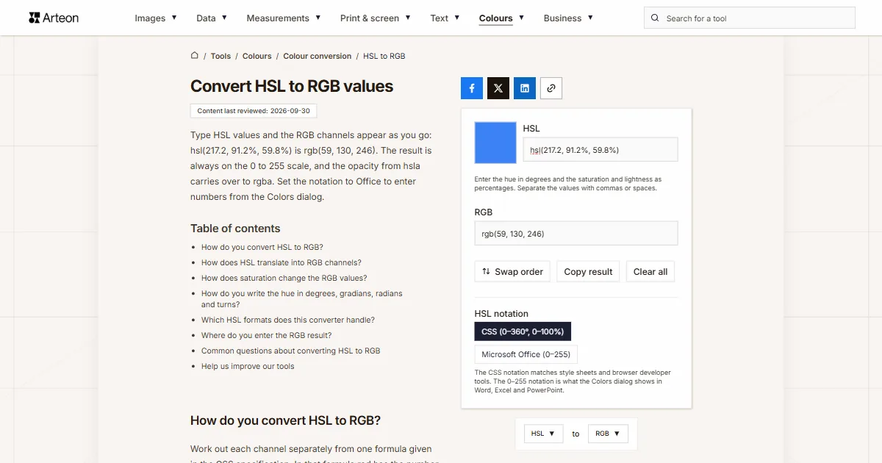Screen dimensions: 882x463
Task: Click the 'HSL notation' label
Action: pyautogui.click(x=501, y=313)
